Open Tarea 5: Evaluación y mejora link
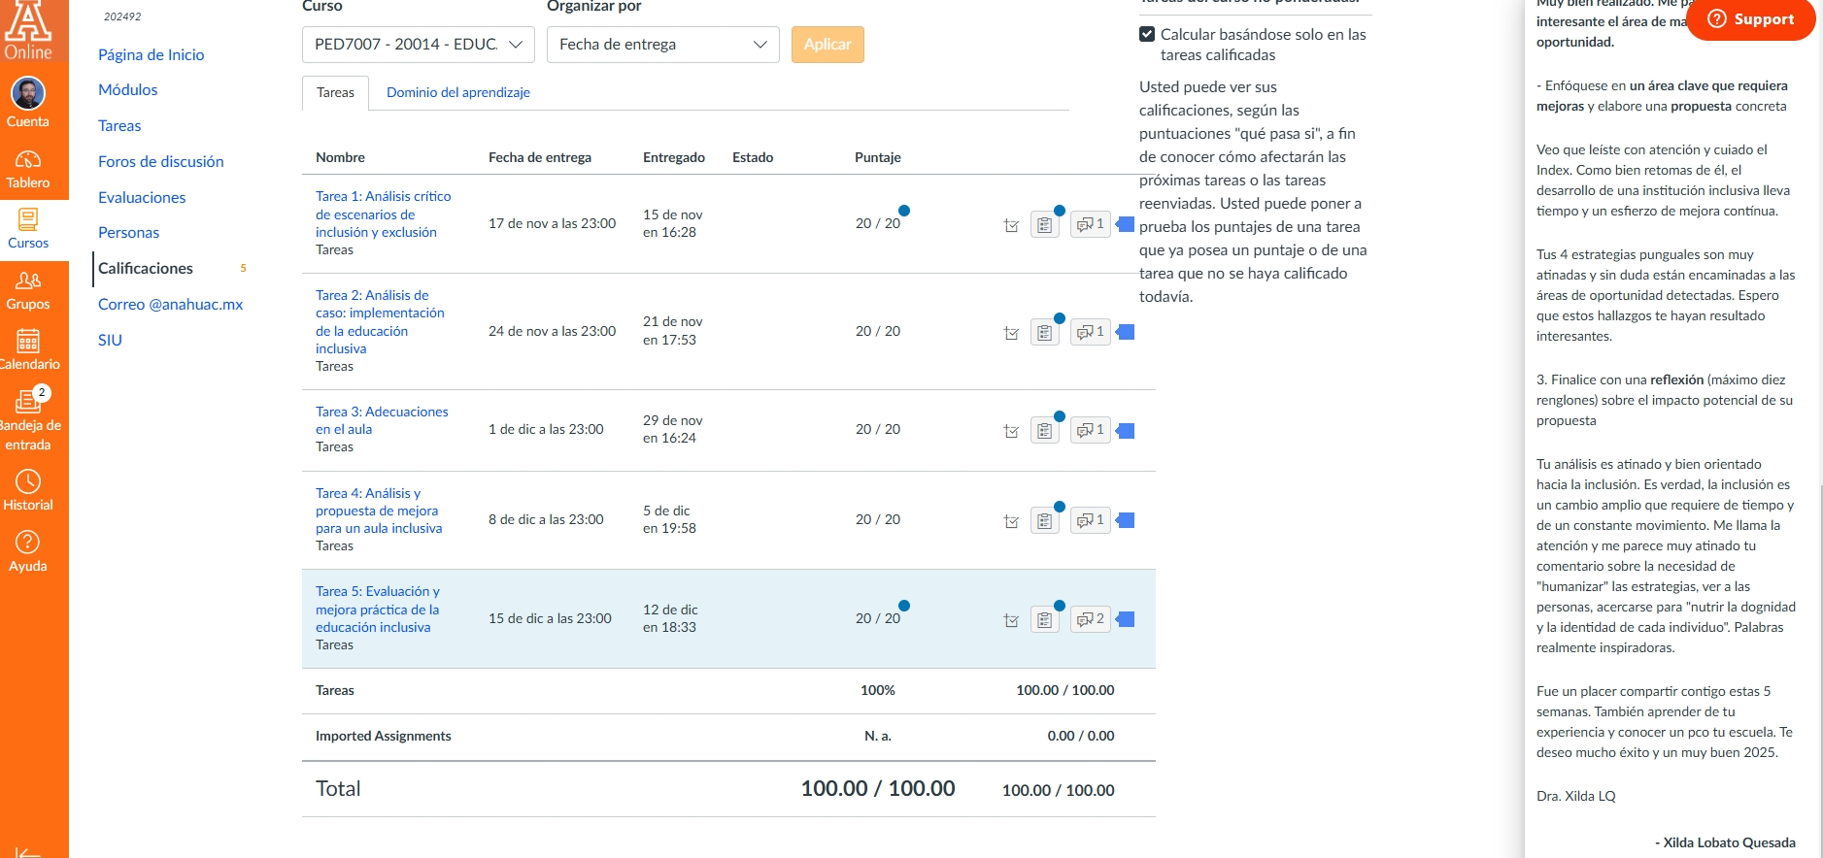Viewport: 1823px width, 858px height. (x=378, y=610)
